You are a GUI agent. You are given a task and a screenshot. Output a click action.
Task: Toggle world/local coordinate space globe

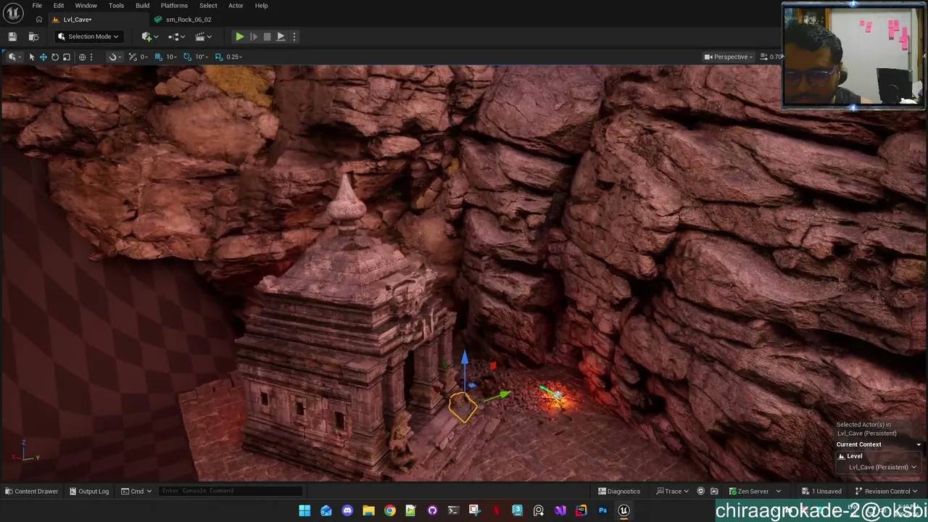82,57
